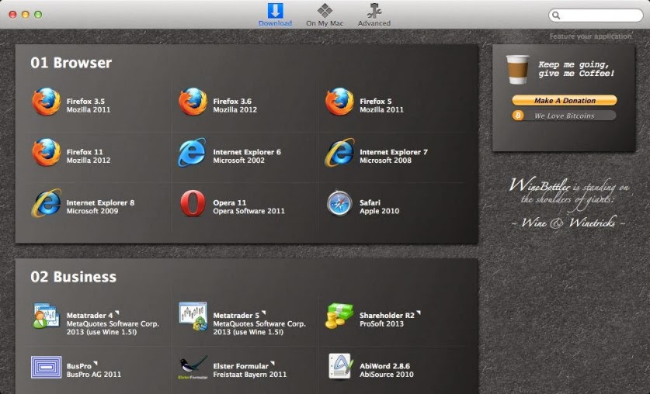
Task: Click the Firefox 3.5 title text
Action: tap(85, 102)
